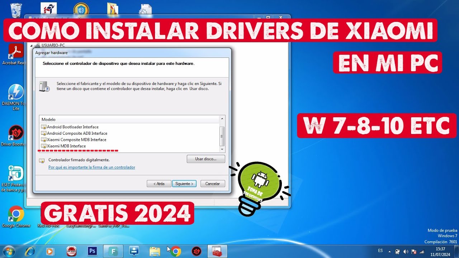Viewport: 459px width, 258px height.
Task: Open the driver signature importance link
Action: point(92,167)
